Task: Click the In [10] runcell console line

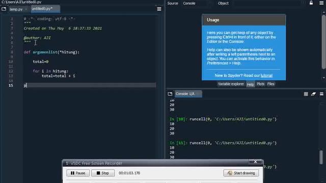Action: pos(223,119)
